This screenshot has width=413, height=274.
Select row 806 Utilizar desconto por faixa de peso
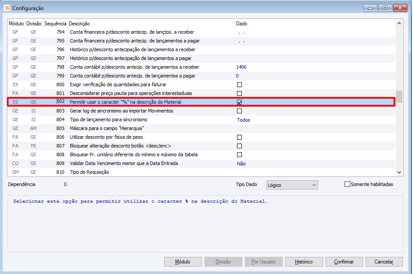(201, 137)
